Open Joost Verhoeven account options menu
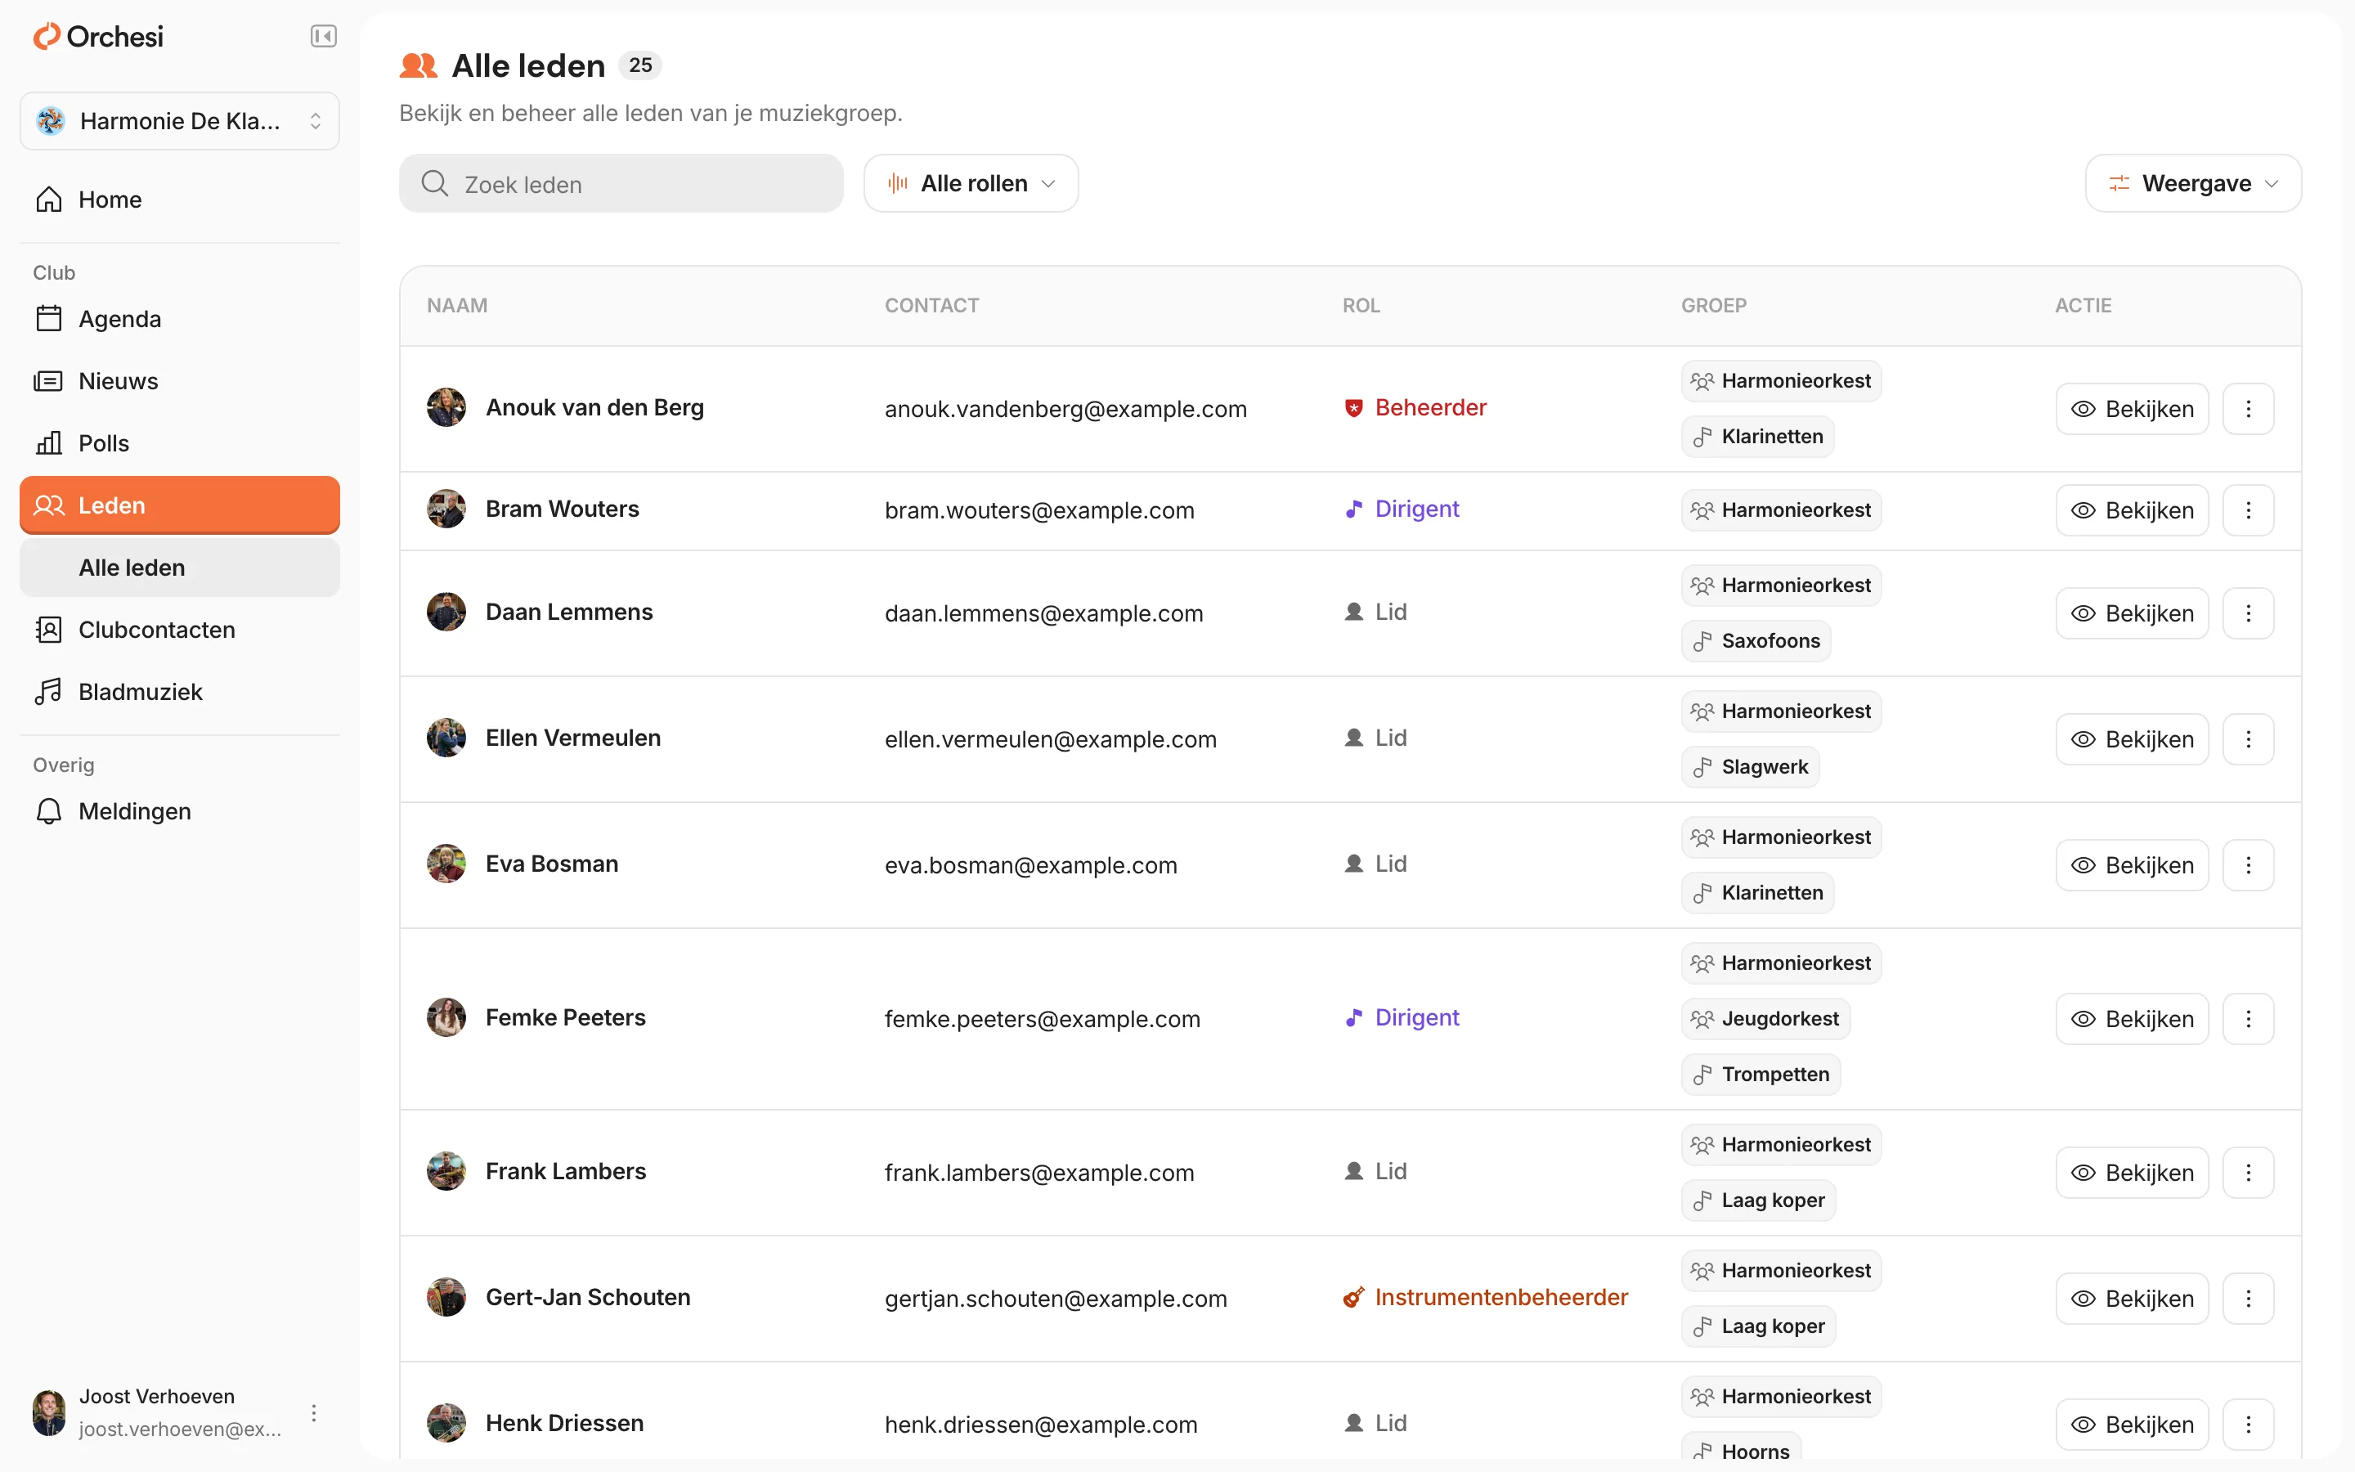 point(313,1412)
